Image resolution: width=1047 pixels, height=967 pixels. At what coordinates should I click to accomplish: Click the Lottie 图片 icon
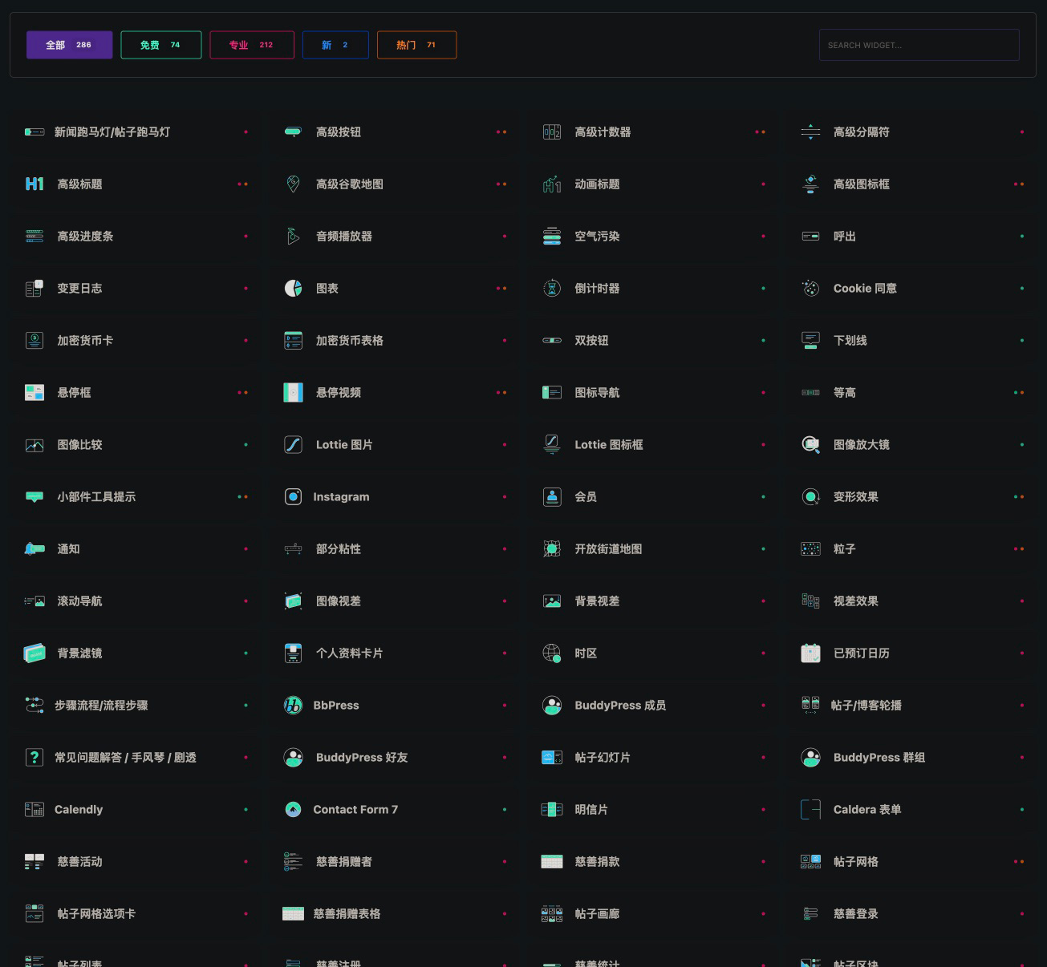pyautogui.click(x=294, y=444)
